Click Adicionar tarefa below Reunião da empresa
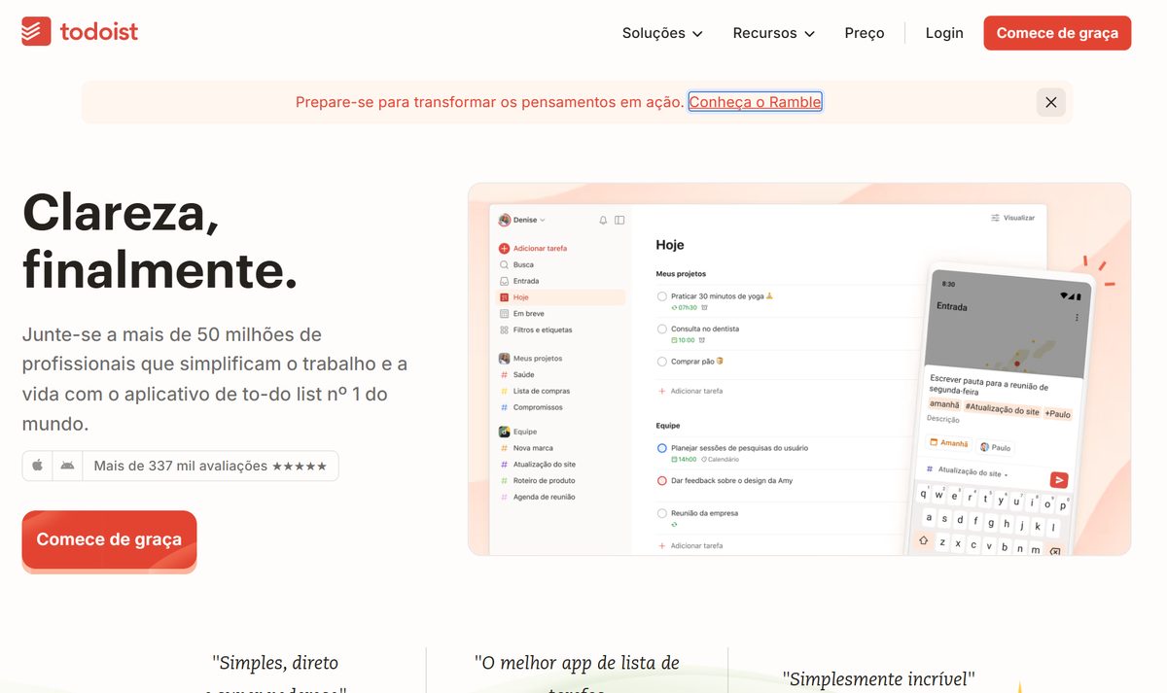 tap(690, 546)
